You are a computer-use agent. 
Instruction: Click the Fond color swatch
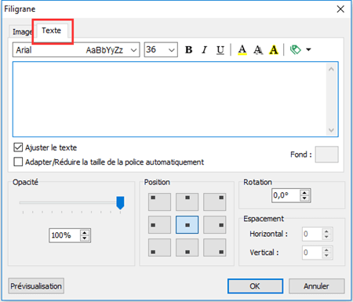(326, 155)
